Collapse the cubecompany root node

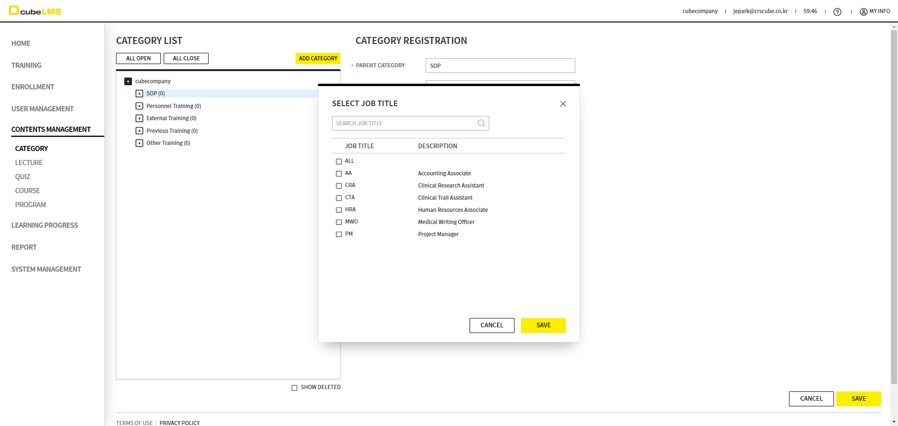coord(128,81)
